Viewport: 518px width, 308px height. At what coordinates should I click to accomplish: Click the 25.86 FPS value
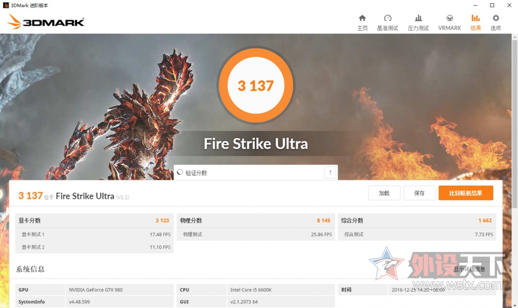click(321, 234)
